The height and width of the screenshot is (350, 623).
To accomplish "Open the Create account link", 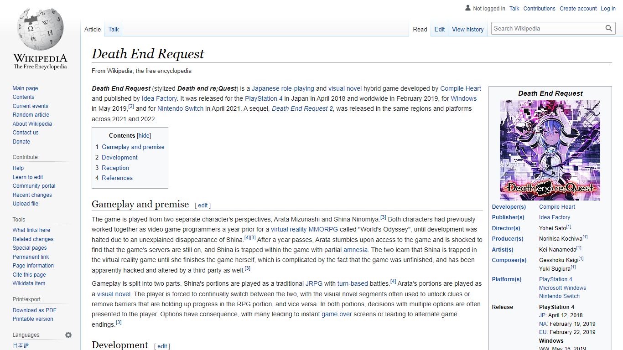I will click(578, 9).
